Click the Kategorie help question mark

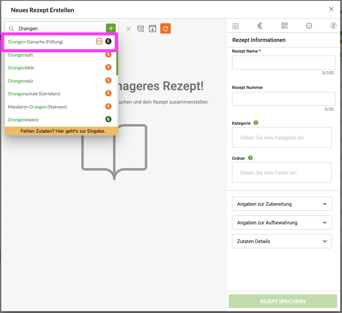[256, 123]
